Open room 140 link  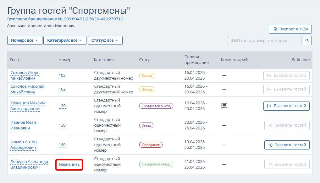tap(62, 144)
